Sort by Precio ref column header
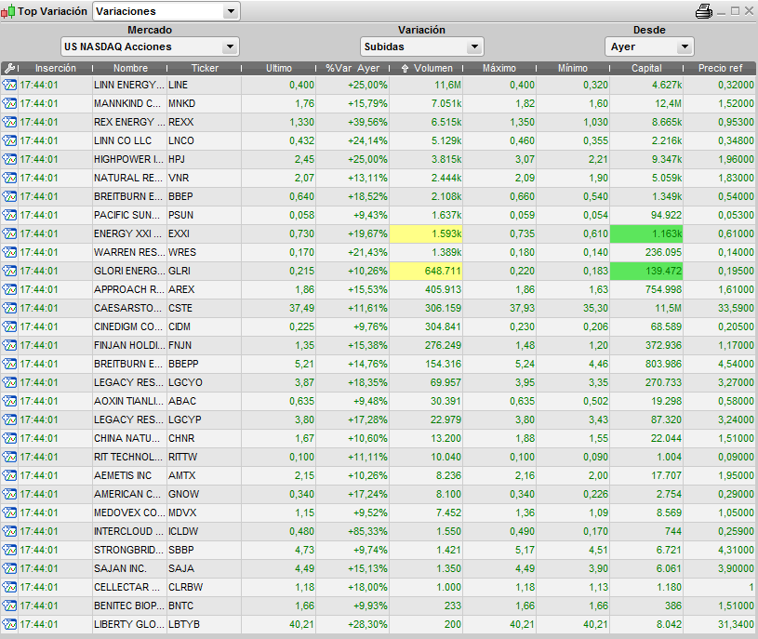This screenshot has height=639, width=758. pyautogui.click(x=720, y=68)
